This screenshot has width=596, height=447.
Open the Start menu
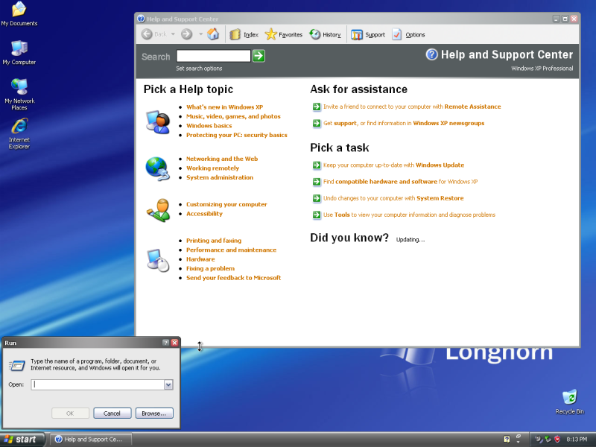pyautogui.click(x=21, y=439)
